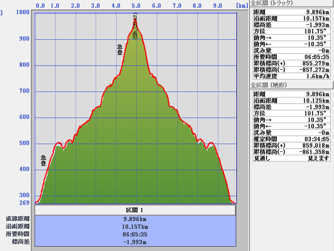Click the 沿面距離 value 10.157km below the graph
The height and width of the screenshot is (251, 334).
click(135, 226)
